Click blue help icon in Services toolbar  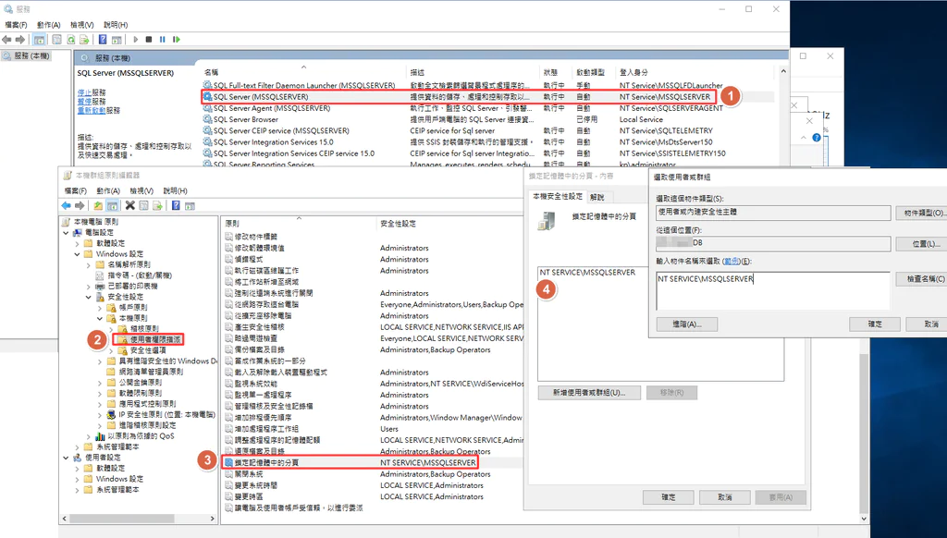[x=103, y=39]
